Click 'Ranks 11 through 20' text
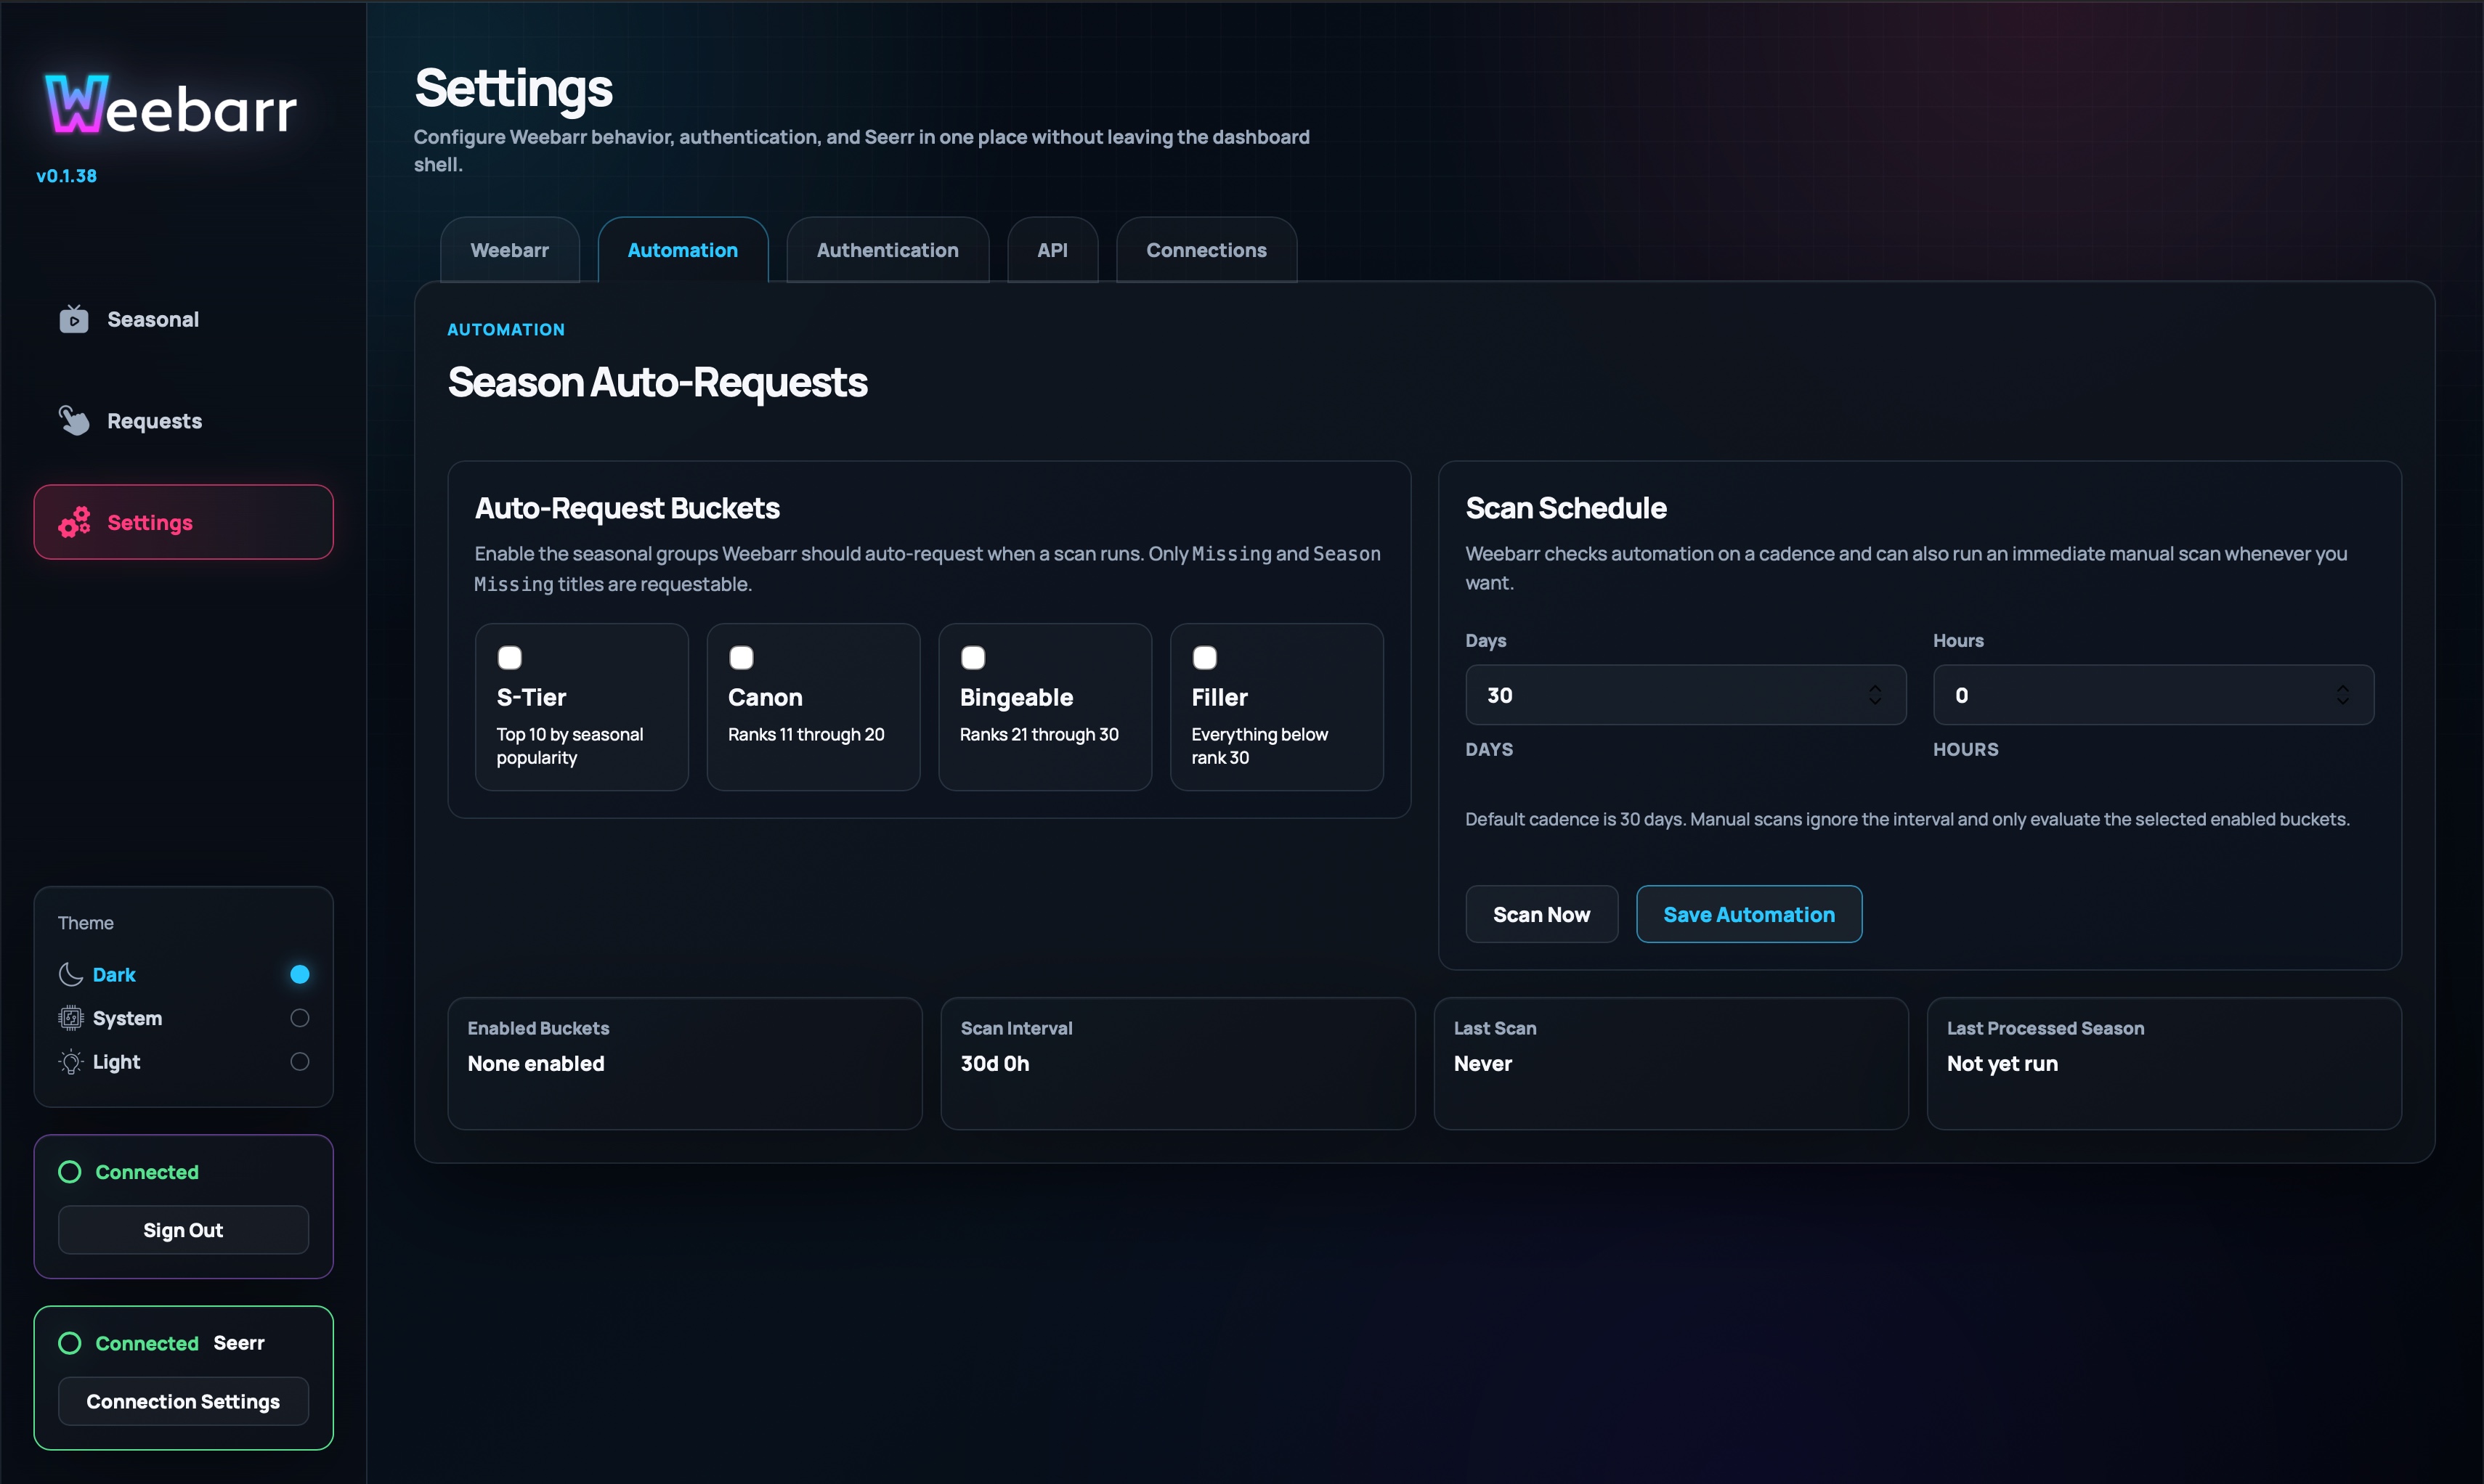The height and width of the screenshot is (1484, 2484). (806, 734)
